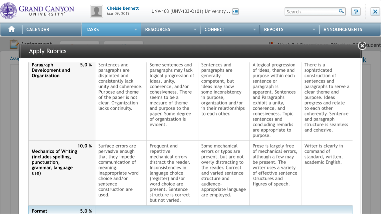Go to the Home icon
381x214 pixels.
coord(11,29)
